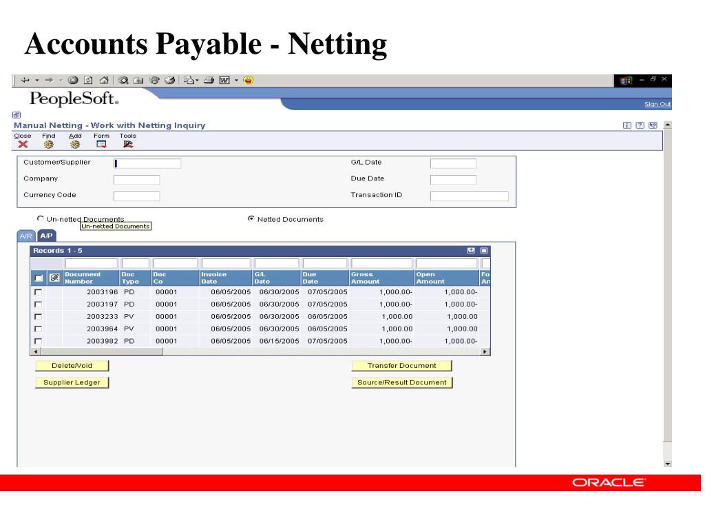Click the Tools icon in the toolbar
Viewport: 705px width, 529px height.
pos(128,145)
